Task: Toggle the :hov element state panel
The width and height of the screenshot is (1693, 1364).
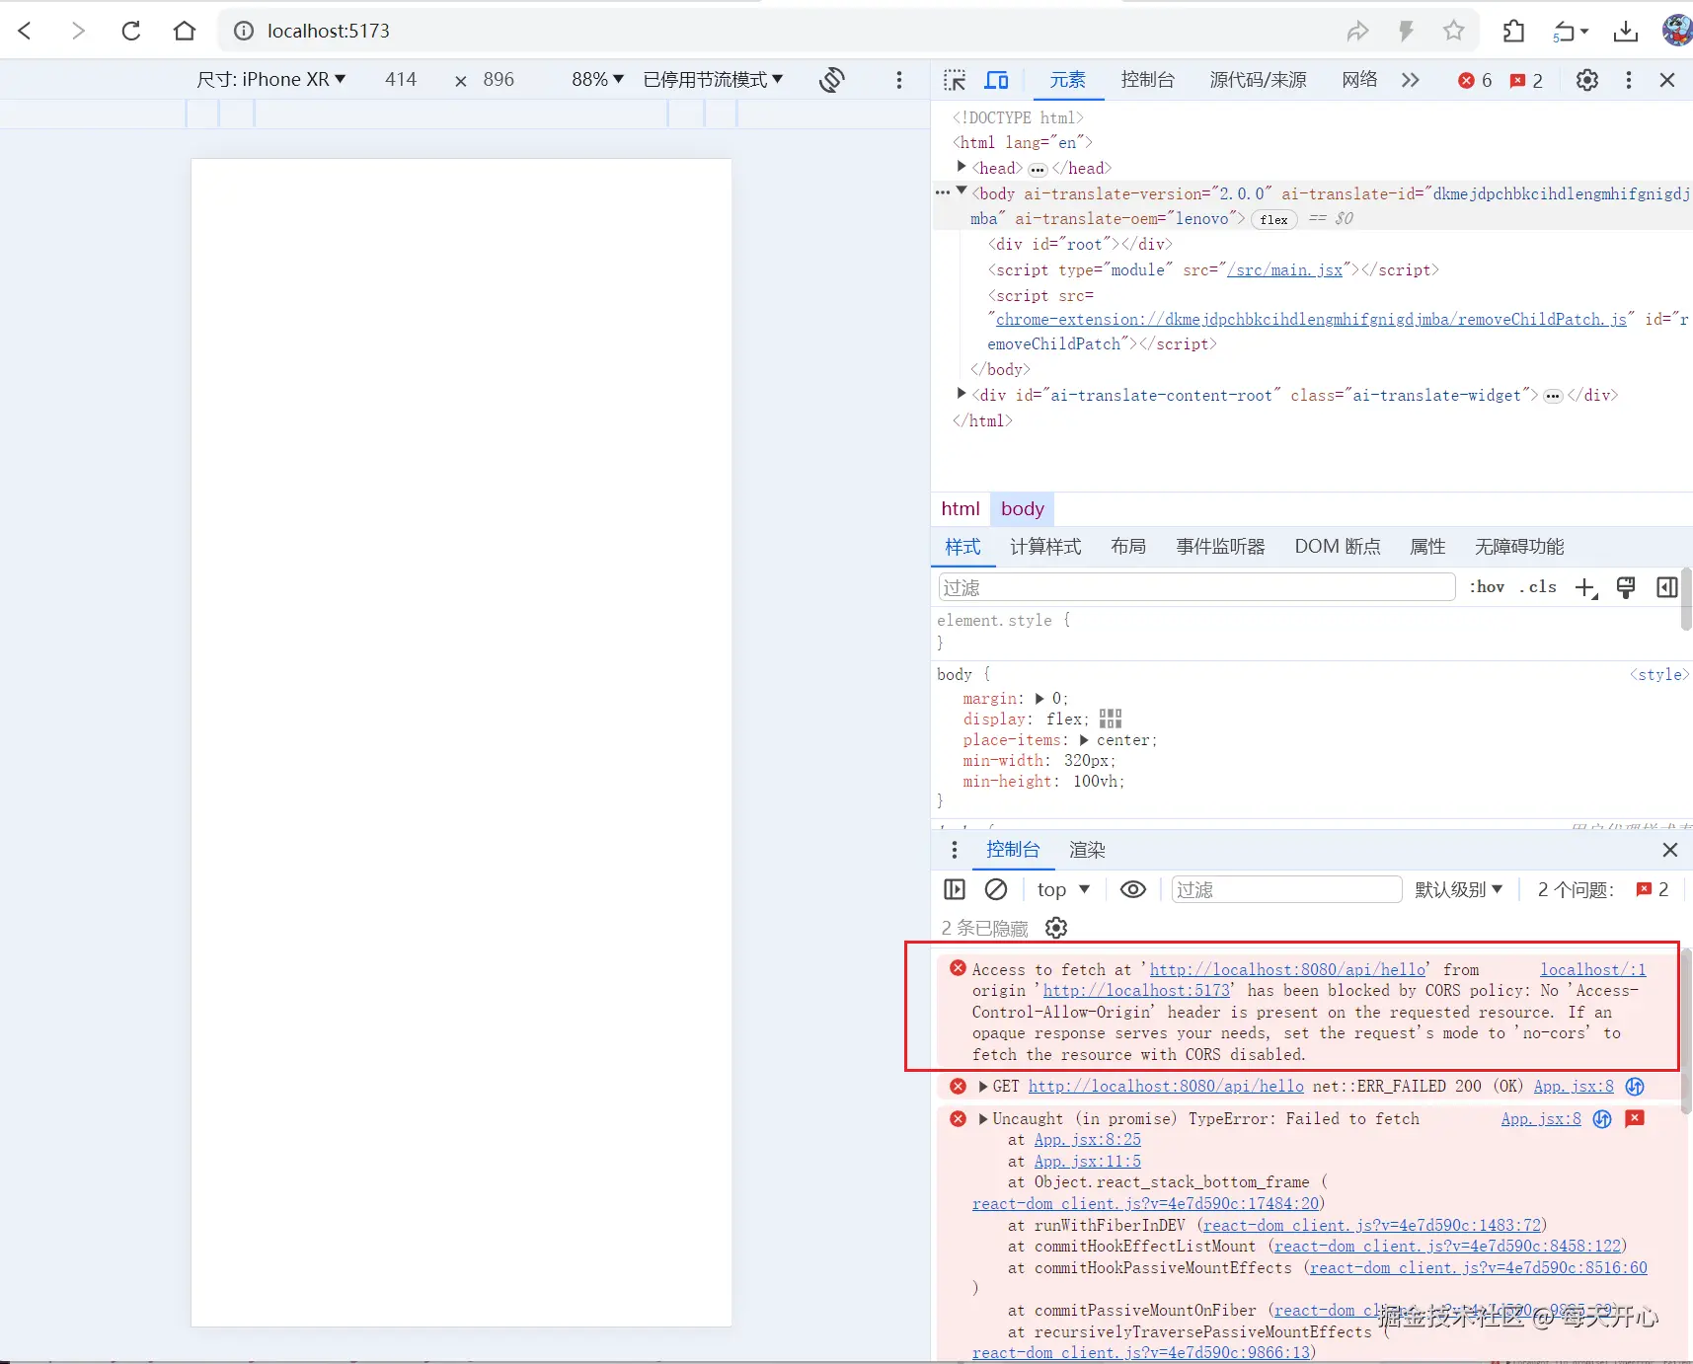Action: 1488,587
